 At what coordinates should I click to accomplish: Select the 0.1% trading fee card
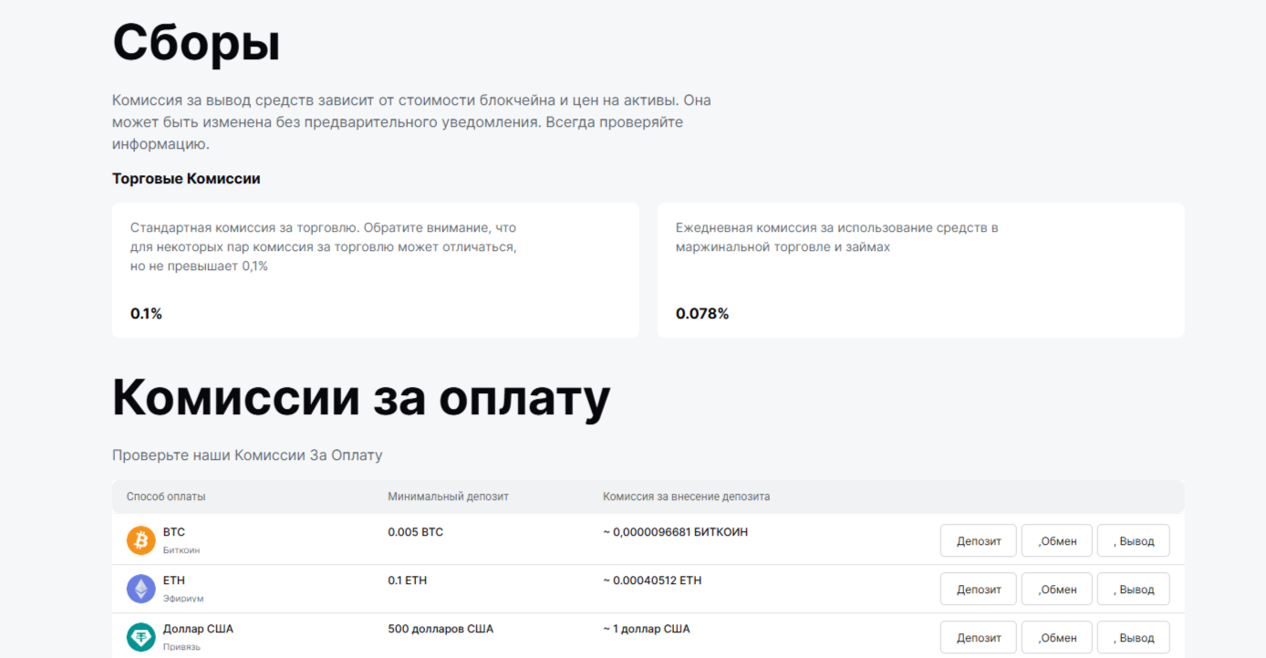pyautogui.click(x=375, y=269)
